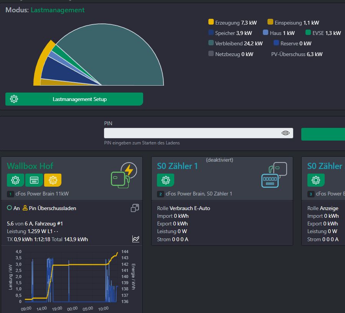Click the Einspeisung legend swatch

[x=270, y=22]
